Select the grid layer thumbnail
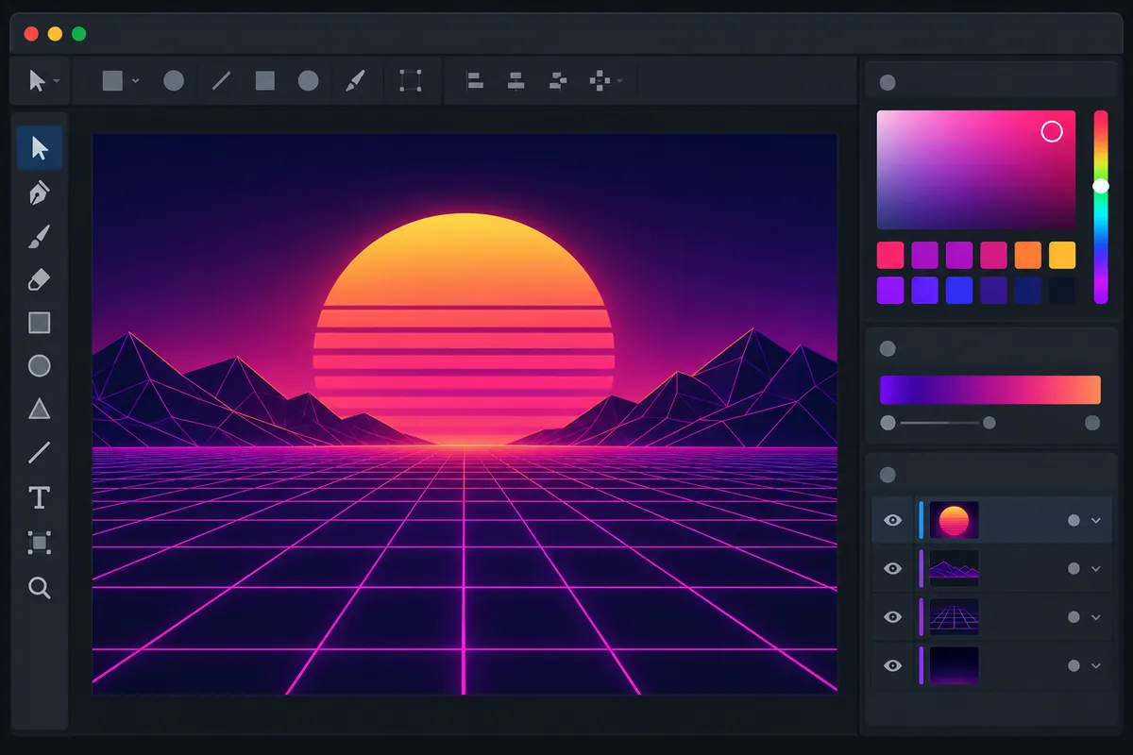The height and width of the screenshot is (755, 1133). [x=955, y=617]
